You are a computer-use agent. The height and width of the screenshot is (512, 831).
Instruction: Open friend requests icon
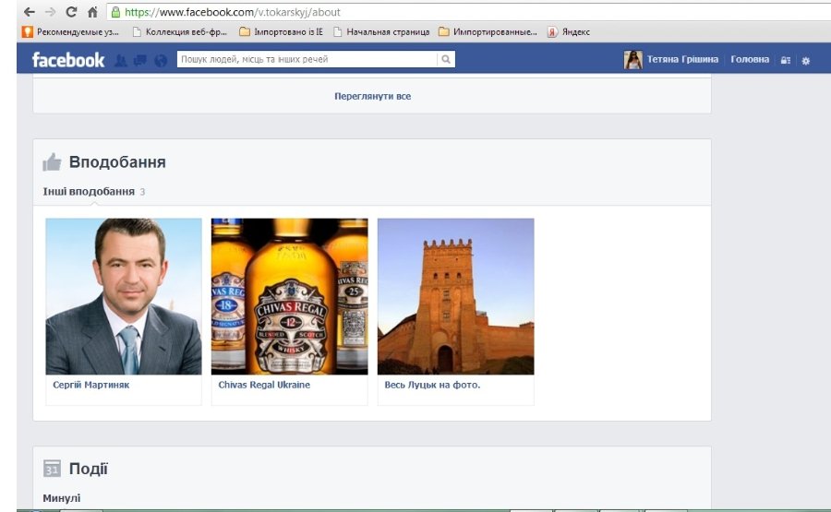click(121, 61)
